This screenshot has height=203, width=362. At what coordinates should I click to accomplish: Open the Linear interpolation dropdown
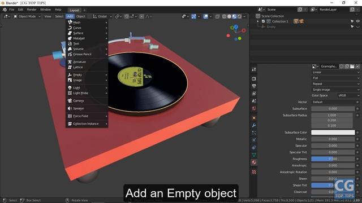[335, 72]
